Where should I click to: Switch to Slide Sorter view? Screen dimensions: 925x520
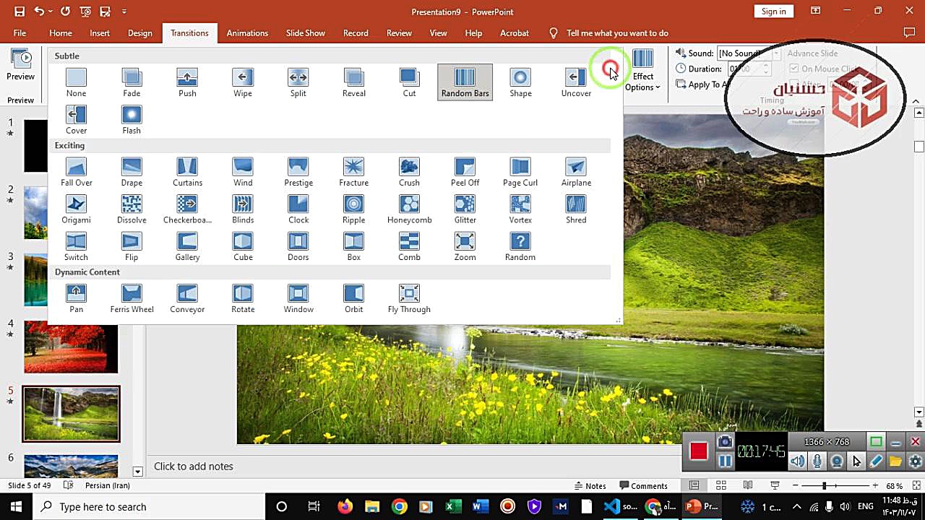[720, 486]
